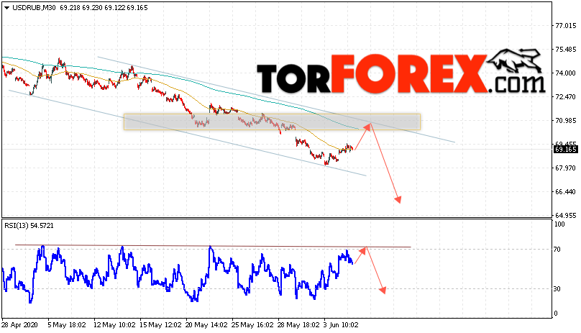Click the RSI(13) 54.5721 indicator label
The image size is (581, 333).
click(x=29, y=225)
